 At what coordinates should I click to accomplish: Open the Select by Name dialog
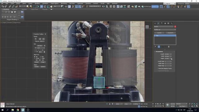tap(31, 6)
